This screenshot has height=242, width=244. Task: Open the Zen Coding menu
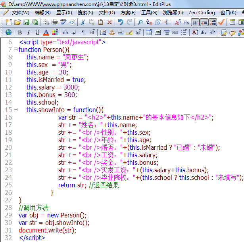tap(202, 13)
